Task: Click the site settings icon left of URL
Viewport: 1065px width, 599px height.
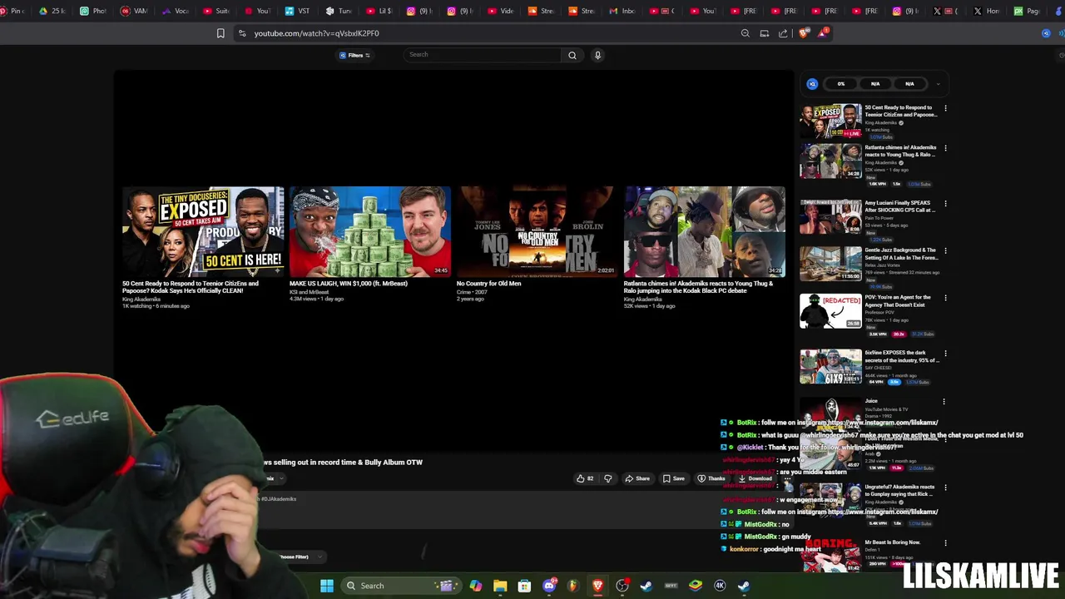Action: point(241,33)
